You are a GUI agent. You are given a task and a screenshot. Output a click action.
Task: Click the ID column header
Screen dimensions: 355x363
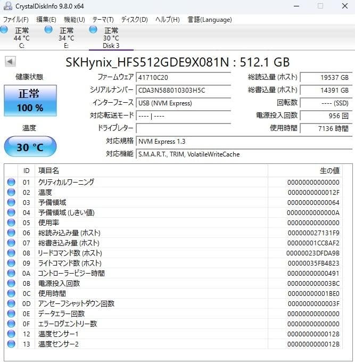[x=27, y=171]
